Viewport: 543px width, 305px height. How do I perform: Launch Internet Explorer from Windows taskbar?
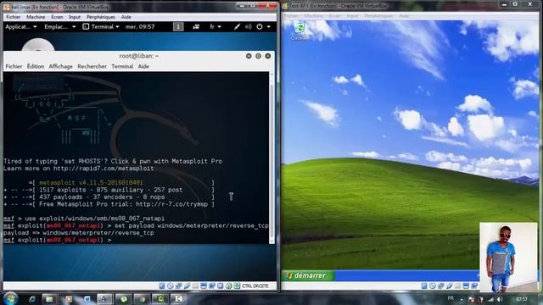pos(32,299)
